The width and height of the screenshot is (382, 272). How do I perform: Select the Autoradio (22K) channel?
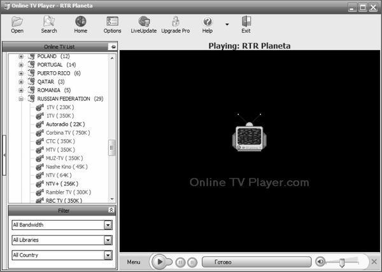(65, 125)
